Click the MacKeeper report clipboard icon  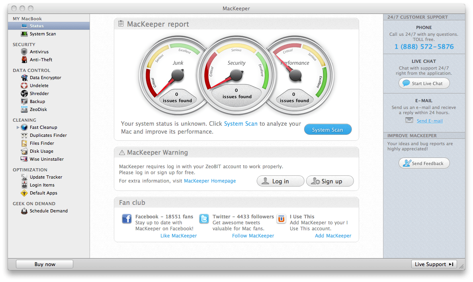point(121,23)
